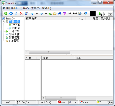Click the pane splitter grip with arrows
Image resolution: width=115 pixels, height=106 pixels.
pos(69,55)
